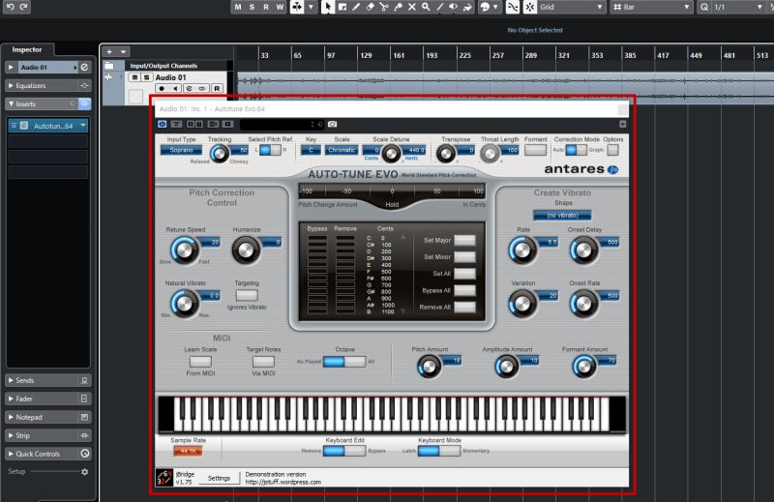Image resolution: width=774 pixels, height=502 pixels.
Task: Toggle Snap to Zero Crossing button
Action: (513, 7)
